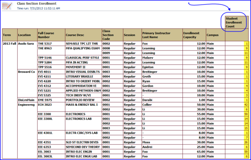Click the Class Section Enrollment report icon
The height and width of the screenshot is (160, 251).
pos(7,6)
